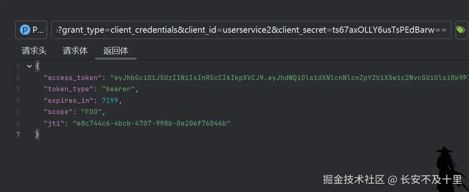Focus the request URL input field
Viewport: 469px width, 192px height.
click(253, 30)
